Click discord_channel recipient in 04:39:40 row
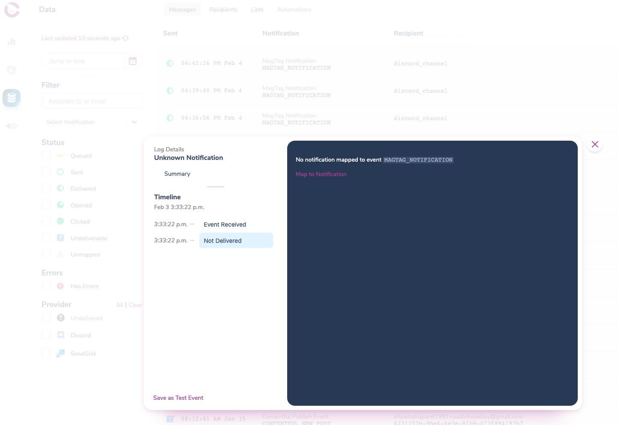Image resolution: width=618 pixels, height=425 pixels. [420, 91]
